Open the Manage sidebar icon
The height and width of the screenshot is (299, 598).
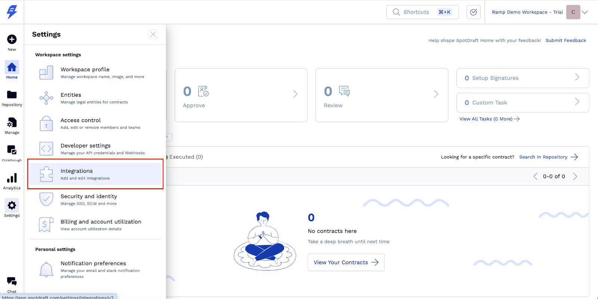tap(12, 122)
